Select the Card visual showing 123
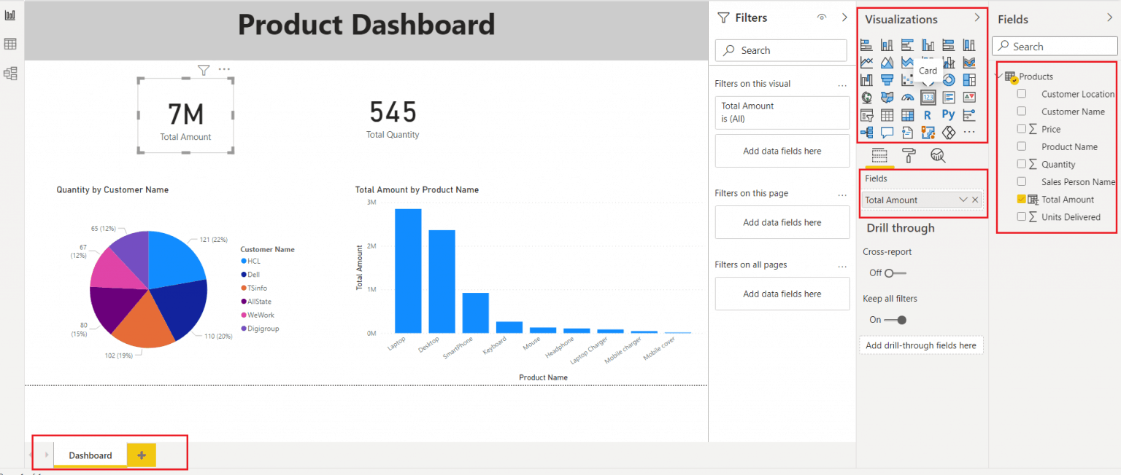The height and width of the screenshot is (475, 1121). 928,98
